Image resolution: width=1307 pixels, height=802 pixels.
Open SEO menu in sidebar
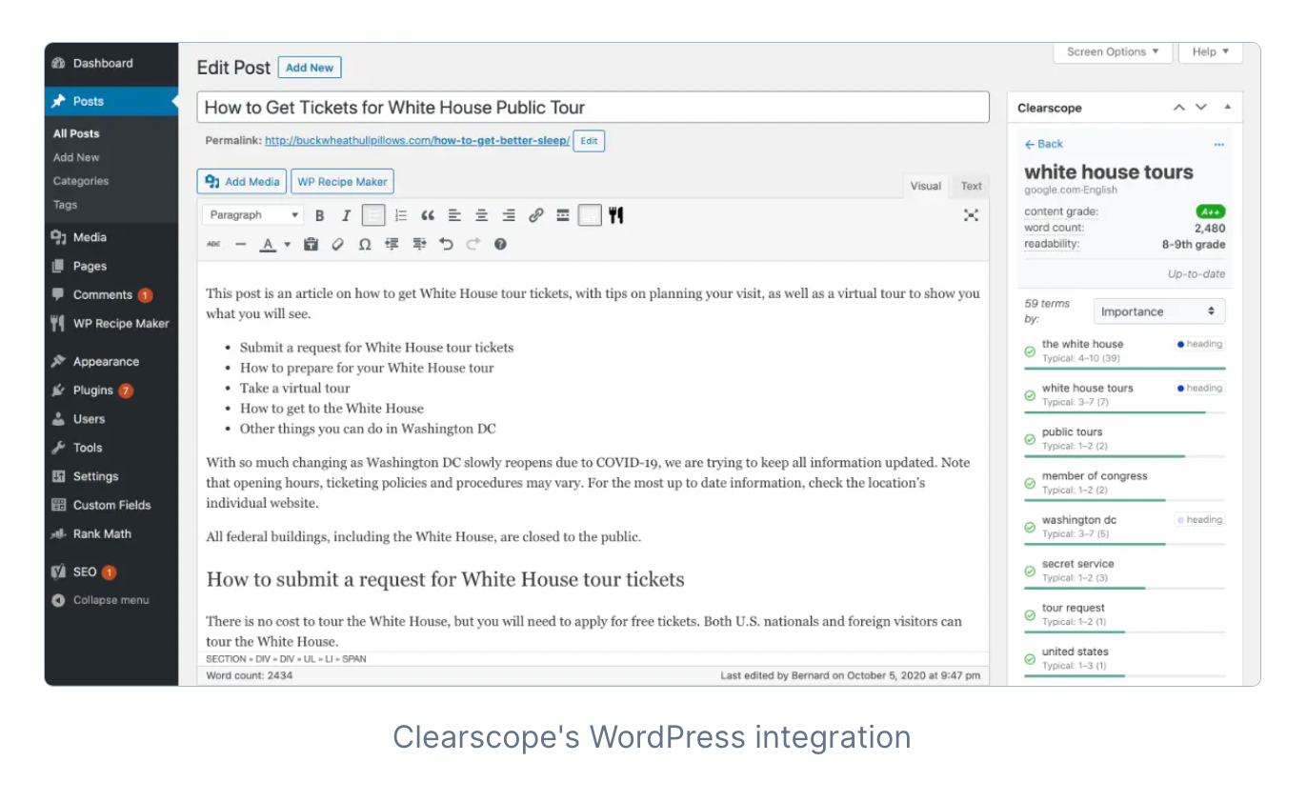pos(111,571)
